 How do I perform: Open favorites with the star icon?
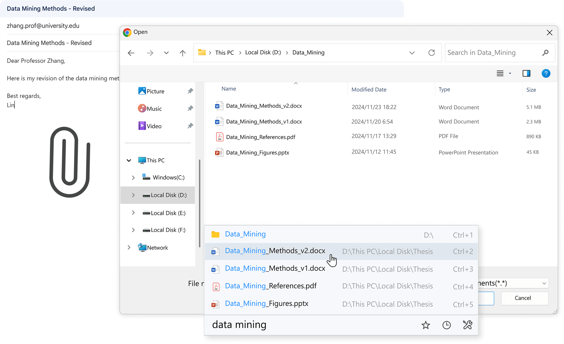426,325
